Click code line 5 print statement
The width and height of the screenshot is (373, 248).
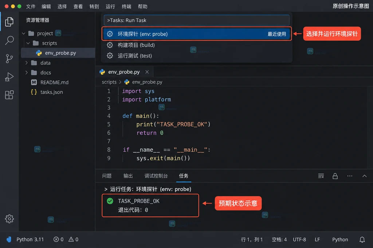(173, 124)
